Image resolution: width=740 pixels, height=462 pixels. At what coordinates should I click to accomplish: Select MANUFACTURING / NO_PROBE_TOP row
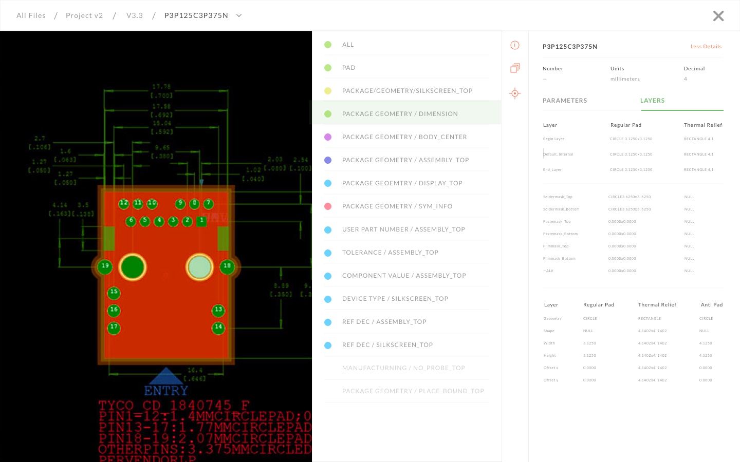coord(406,368)
